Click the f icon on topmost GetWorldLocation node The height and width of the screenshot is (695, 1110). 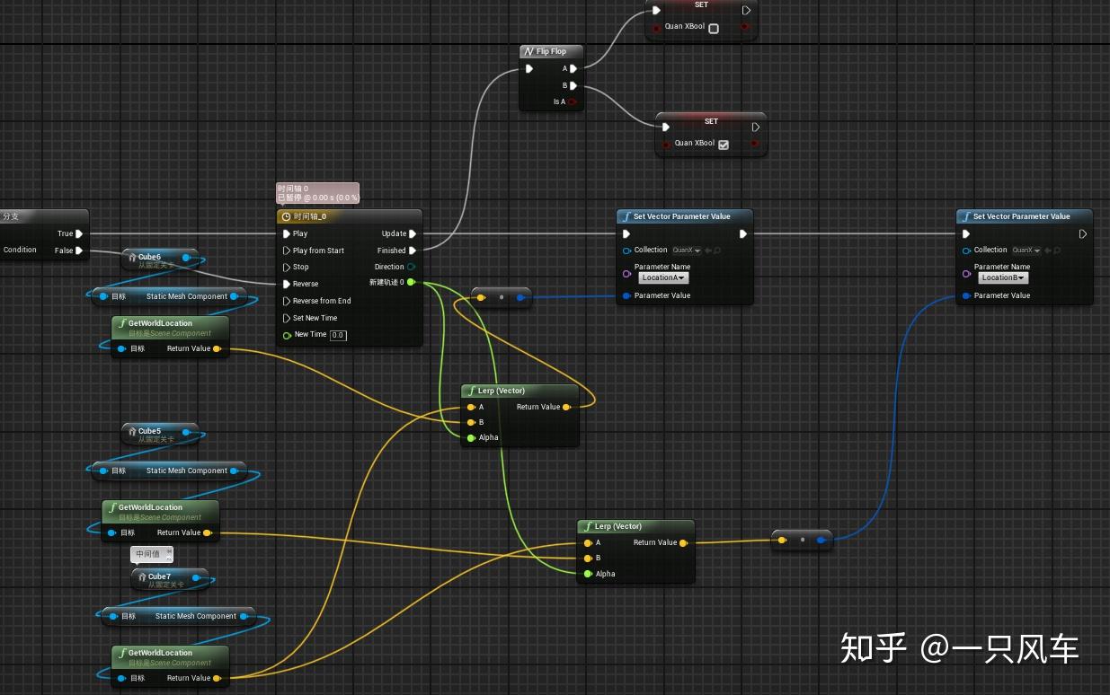[125, 323]
